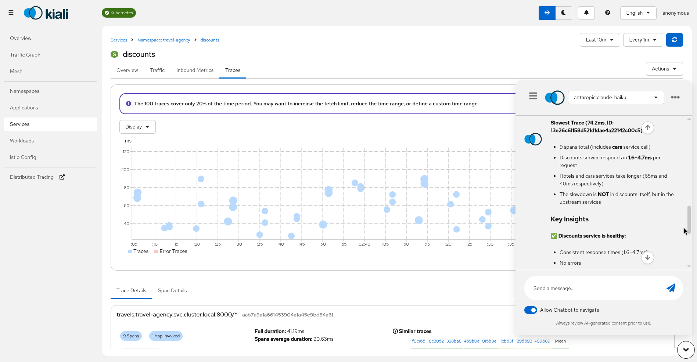Collapse the chatbot panel chevron button
This screenshot has width=697, height=362.
click(686, 350)
